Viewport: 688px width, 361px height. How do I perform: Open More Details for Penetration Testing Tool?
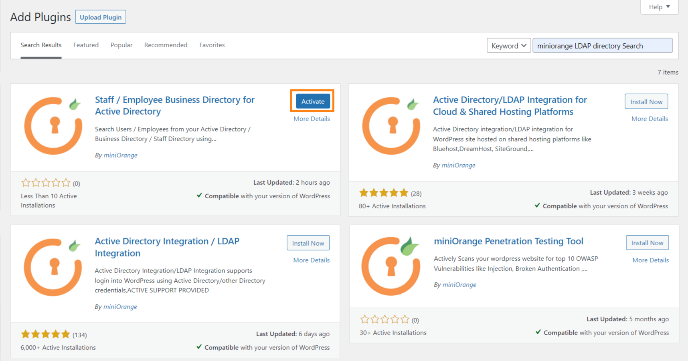650,260
